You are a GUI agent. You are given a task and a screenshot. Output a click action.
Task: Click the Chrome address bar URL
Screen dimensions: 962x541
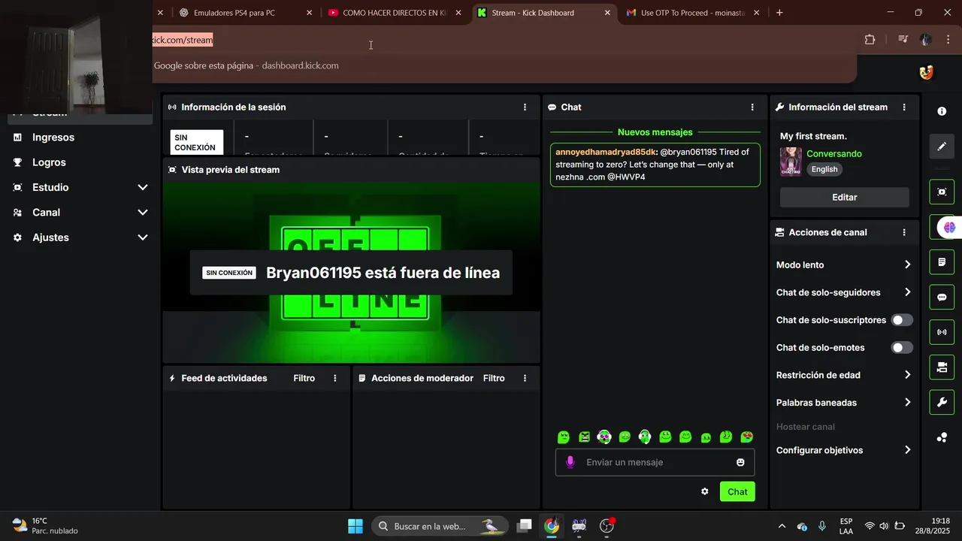point(183,40)
